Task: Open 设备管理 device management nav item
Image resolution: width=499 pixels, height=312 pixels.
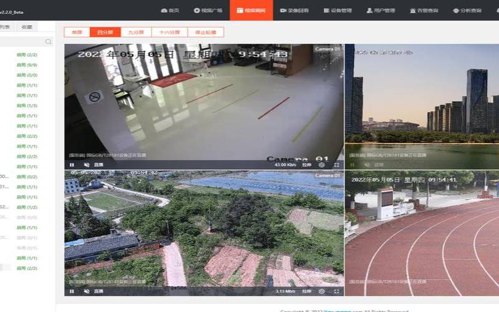Action: click(x=337, y=11)
